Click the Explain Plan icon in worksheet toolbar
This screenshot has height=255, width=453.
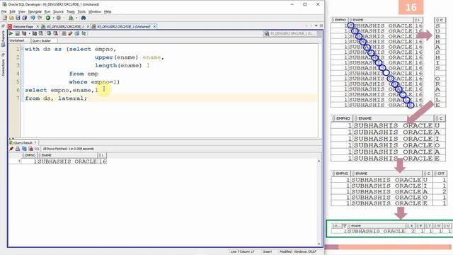[x=24, y=33]
